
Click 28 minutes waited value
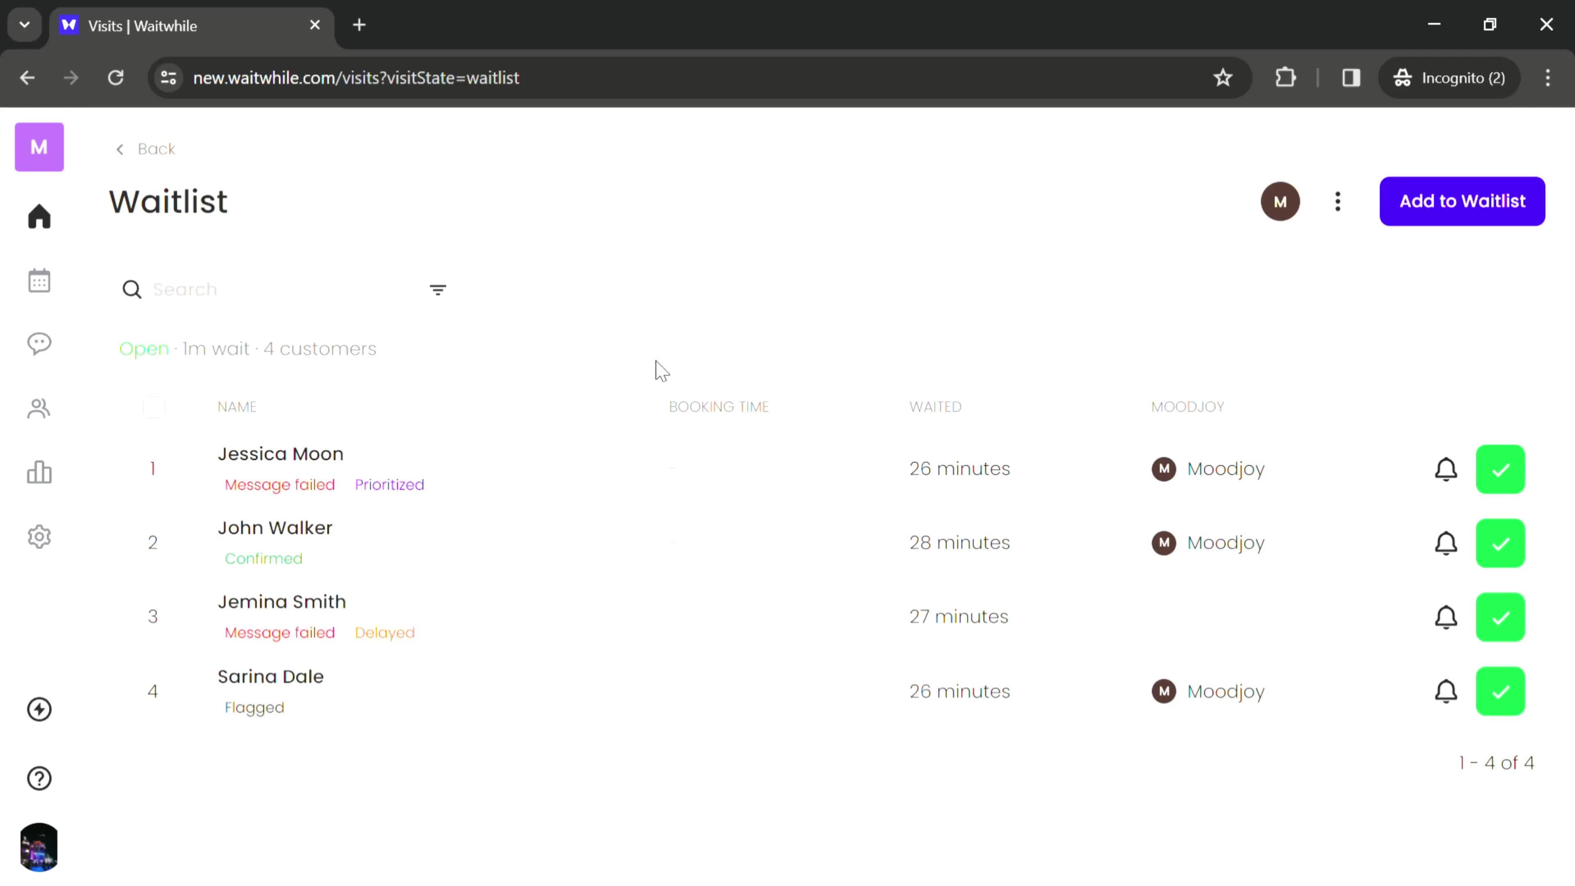pyautogui.click(x=959, y=543)
